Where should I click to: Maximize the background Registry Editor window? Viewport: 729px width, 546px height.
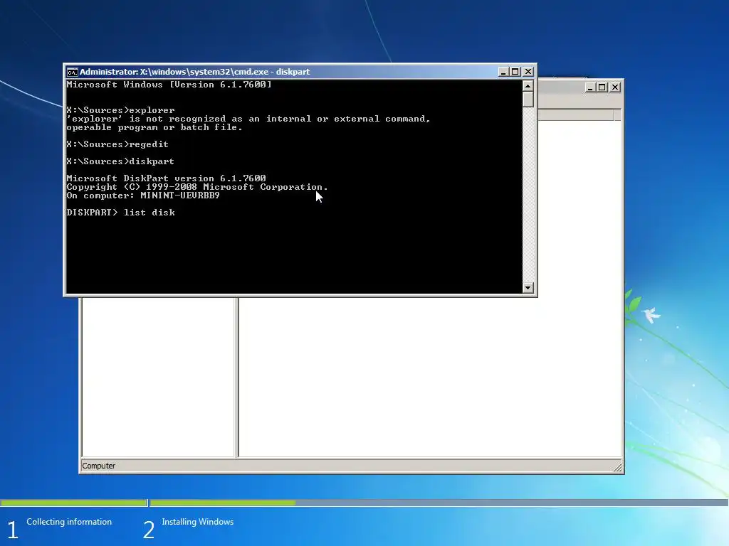[602, 87]
